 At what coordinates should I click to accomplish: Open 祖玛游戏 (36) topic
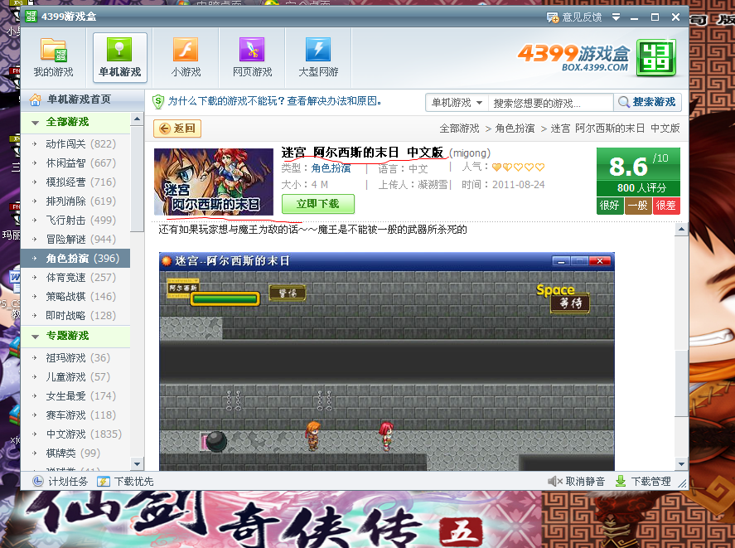(75, 358)
